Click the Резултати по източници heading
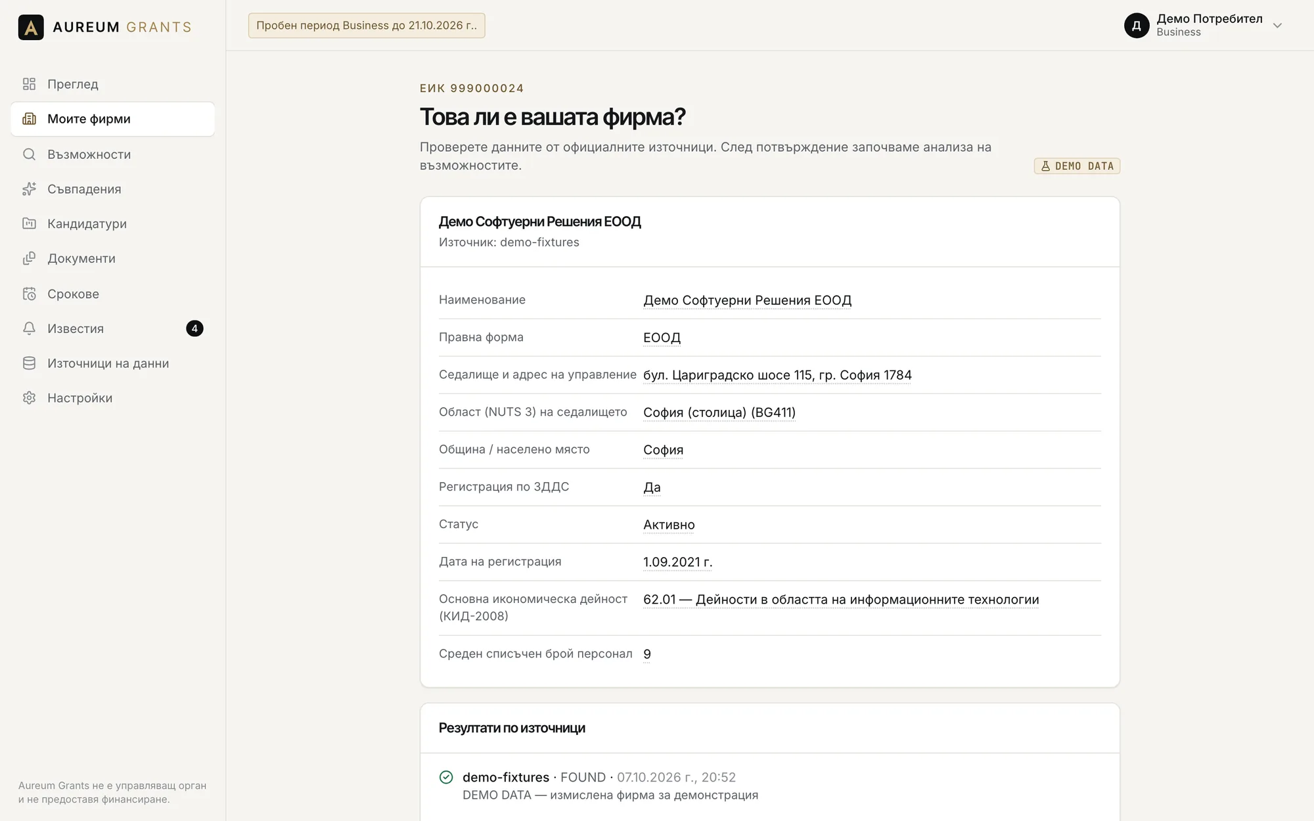 [x=512, y=728]
